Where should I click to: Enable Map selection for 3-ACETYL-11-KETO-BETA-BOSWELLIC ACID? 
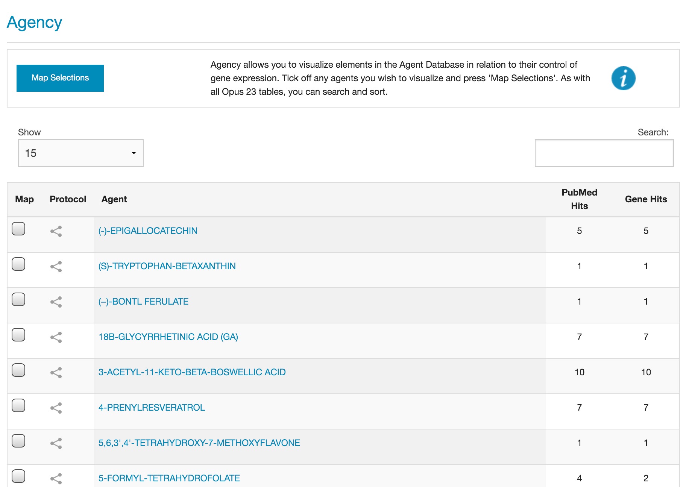(x=18, y=370)
